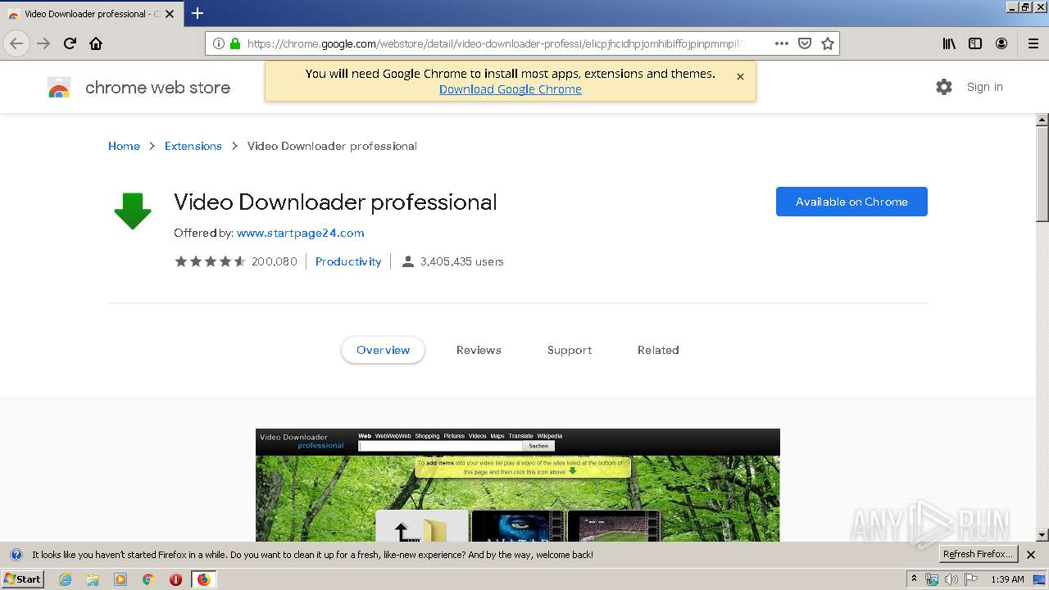Show sidebars
The image size is (1049, 590).
975,43
